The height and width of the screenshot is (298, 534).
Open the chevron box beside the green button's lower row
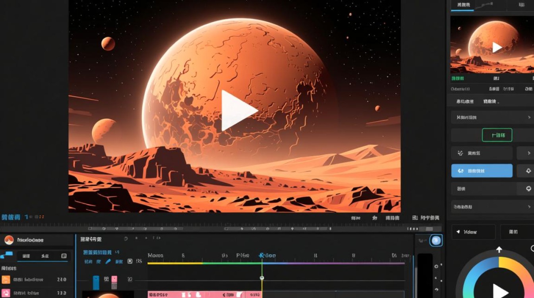(x=525, y=153)
